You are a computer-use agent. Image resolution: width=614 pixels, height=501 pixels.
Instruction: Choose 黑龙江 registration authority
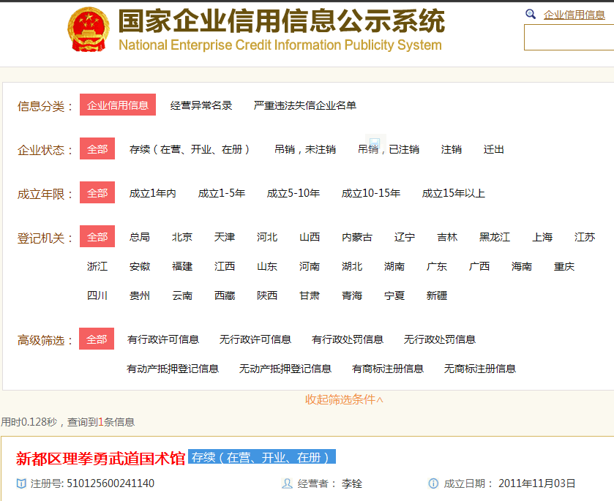pos(495,237)
